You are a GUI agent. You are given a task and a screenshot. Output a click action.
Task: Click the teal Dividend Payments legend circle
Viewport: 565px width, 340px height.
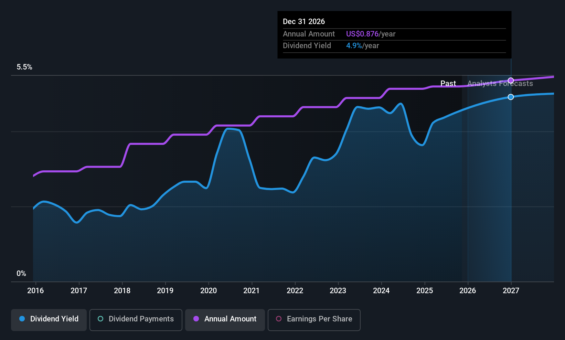[100, 319]
